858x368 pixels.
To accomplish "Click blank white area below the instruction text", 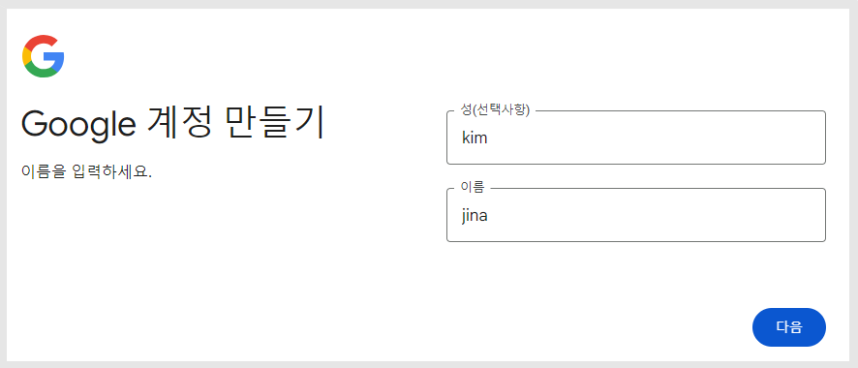I will (x=165, y=262).
